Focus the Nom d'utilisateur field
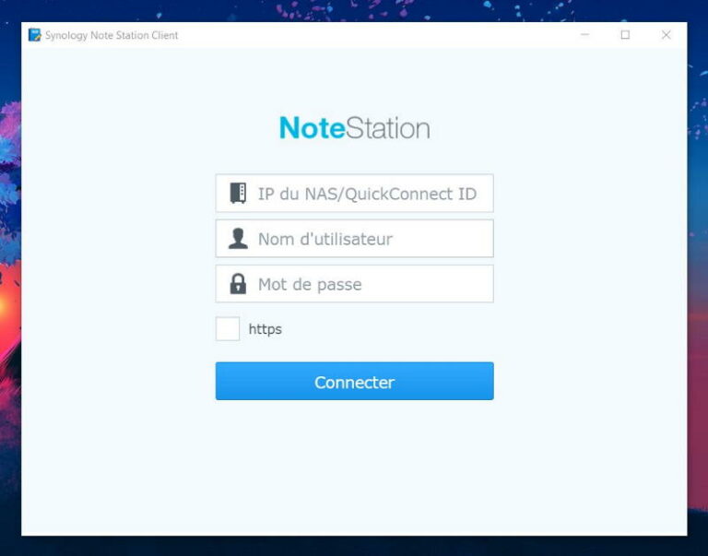 tap(369, 239)
